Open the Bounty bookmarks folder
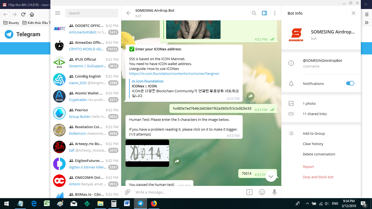 [11, 23]
